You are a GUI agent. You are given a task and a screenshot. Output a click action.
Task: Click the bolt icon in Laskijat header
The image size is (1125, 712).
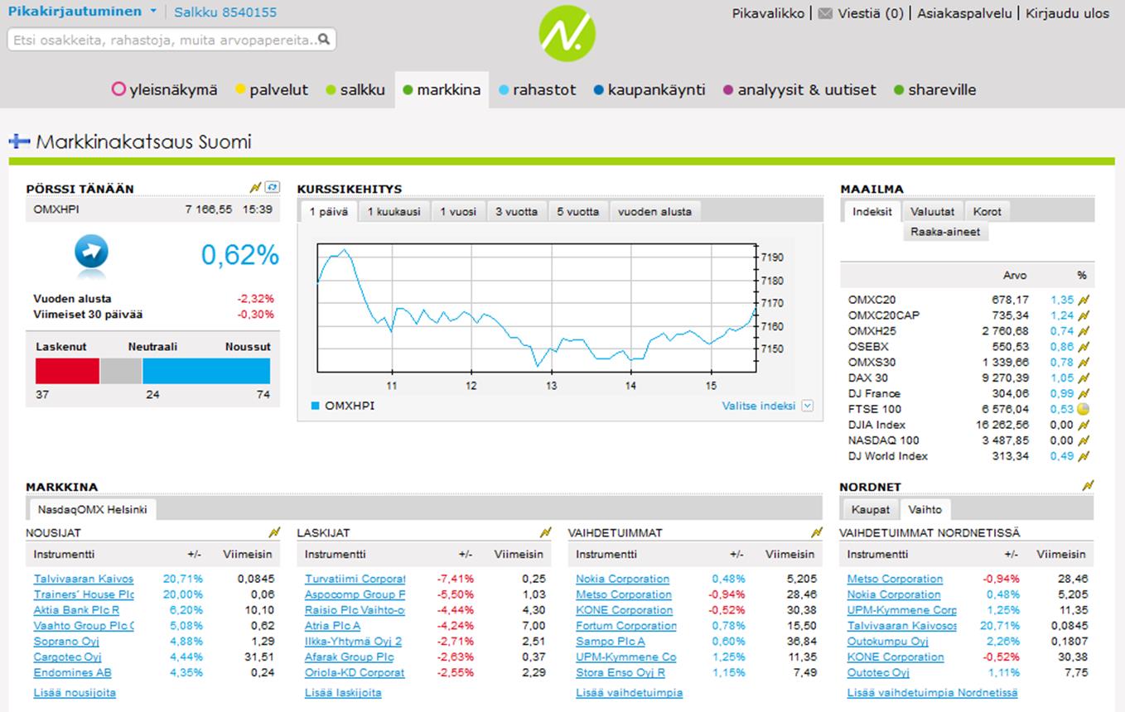tap(546, 532)
